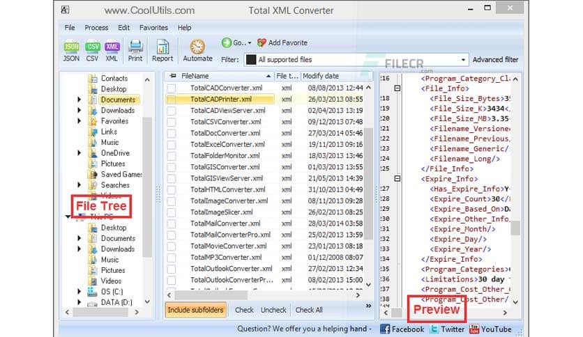The width and height of the screenshot is (583, 337).
Task: Launch the Automate scheduler
Action: pos(197,50)
